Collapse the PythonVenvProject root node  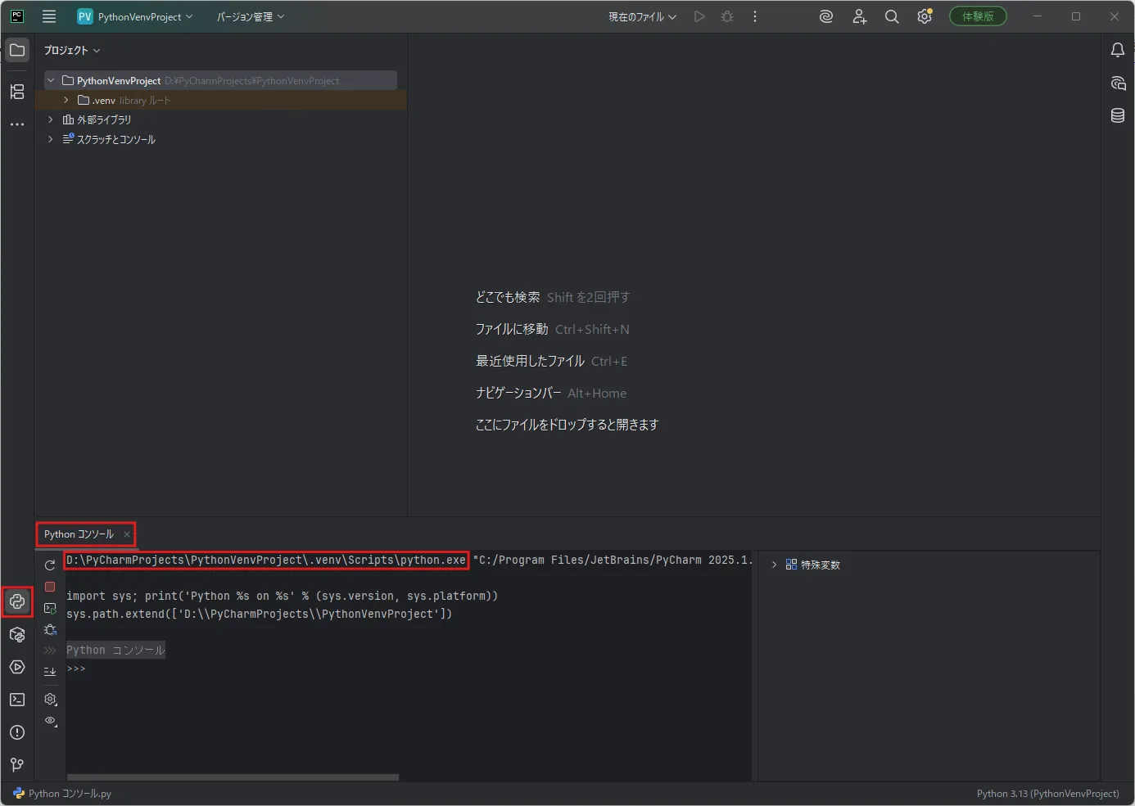point(51,80)
